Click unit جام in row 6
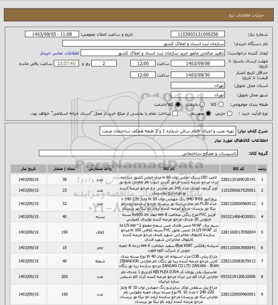 [100, 248]
